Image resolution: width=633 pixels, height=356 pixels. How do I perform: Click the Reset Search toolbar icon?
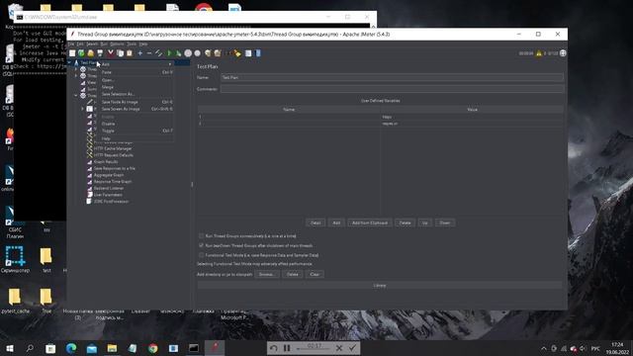click(237, 53)
